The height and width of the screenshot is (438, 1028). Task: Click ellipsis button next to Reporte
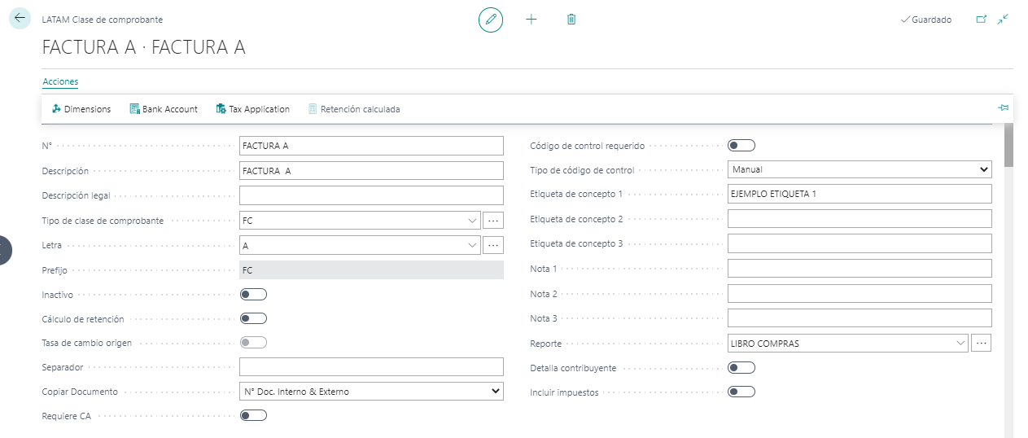[982, 344]
